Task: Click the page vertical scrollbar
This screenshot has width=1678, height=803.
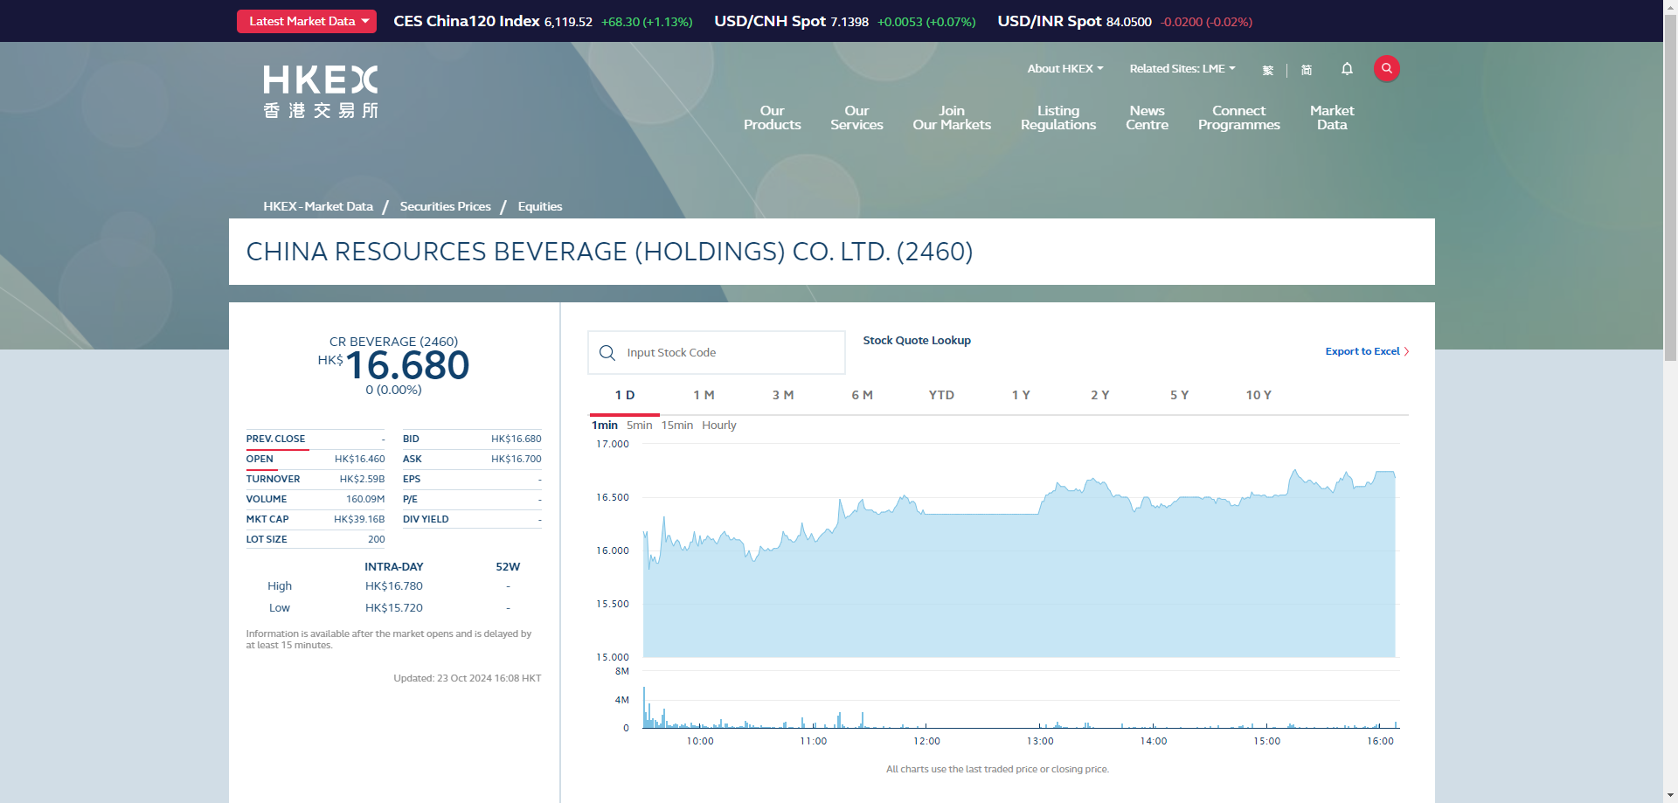Action: tap(1670, 188)
